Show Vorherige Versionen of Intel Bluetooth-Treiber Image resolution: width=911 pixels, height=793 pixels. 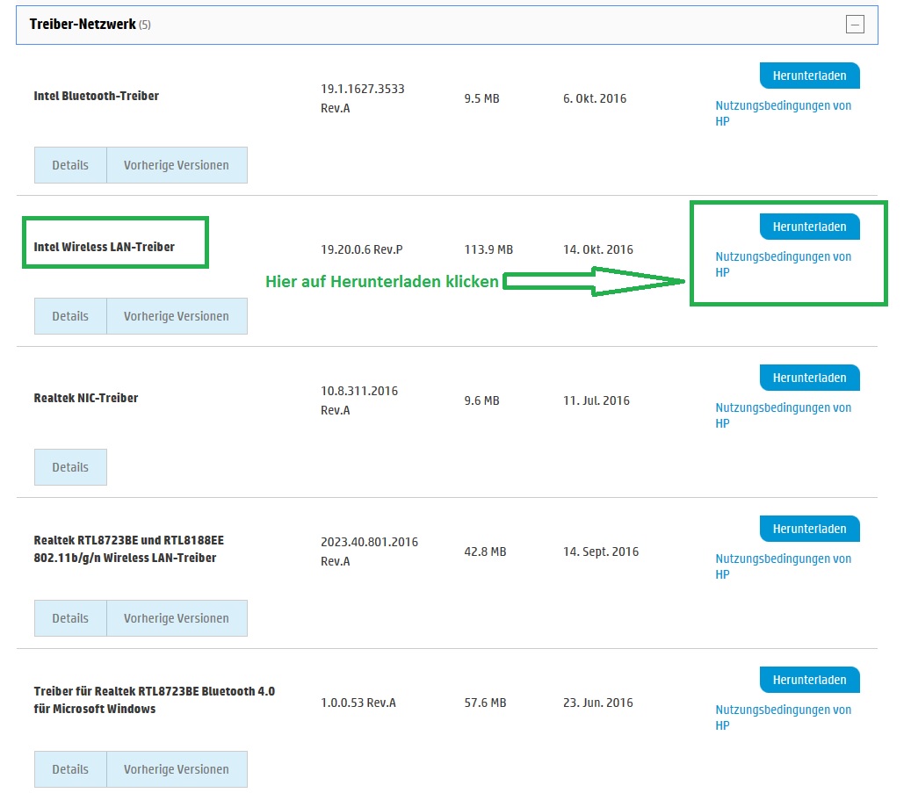[x=177, y=165]
